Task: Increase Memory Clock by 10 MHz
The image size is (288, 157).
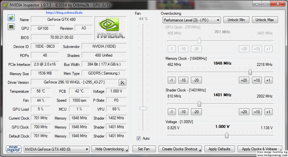Action: click(x=257, y=80)
